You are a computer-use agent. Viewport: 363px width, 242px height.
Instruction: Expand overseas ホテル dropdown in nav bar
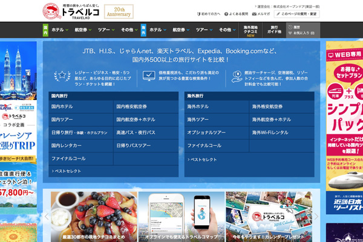point(158,30)
